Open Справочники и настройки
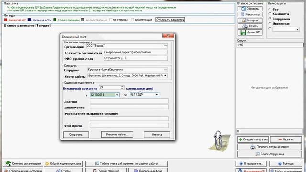Viewport: 306px width, 172px height. 23,170
